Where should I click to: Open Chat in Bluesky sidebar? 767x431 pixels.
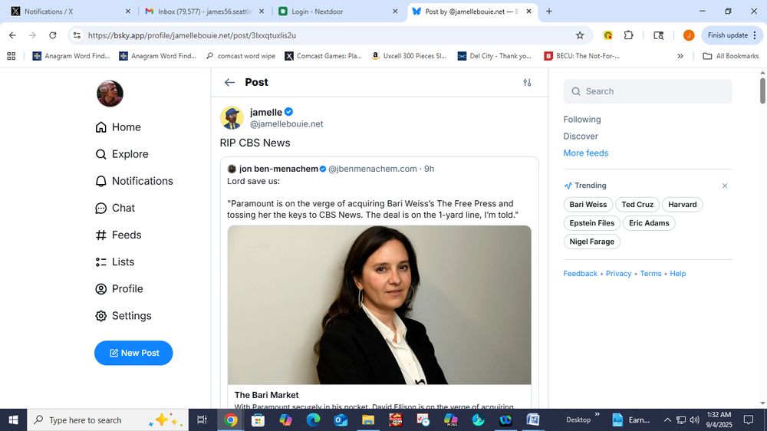[115, 208]
